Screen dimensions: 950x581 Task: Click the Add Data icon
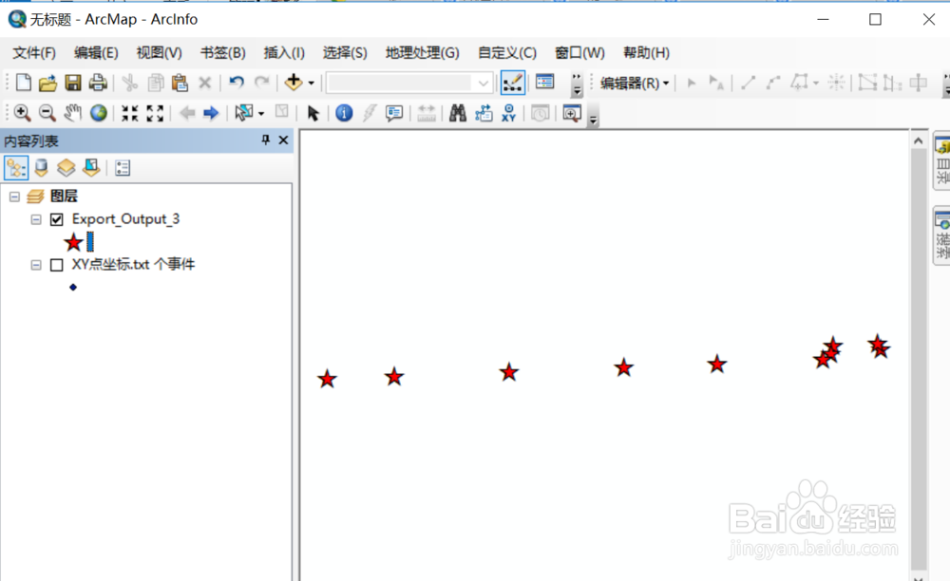(x=294, y=83)
